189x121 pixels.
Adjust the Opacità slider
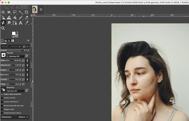point(15,50)
